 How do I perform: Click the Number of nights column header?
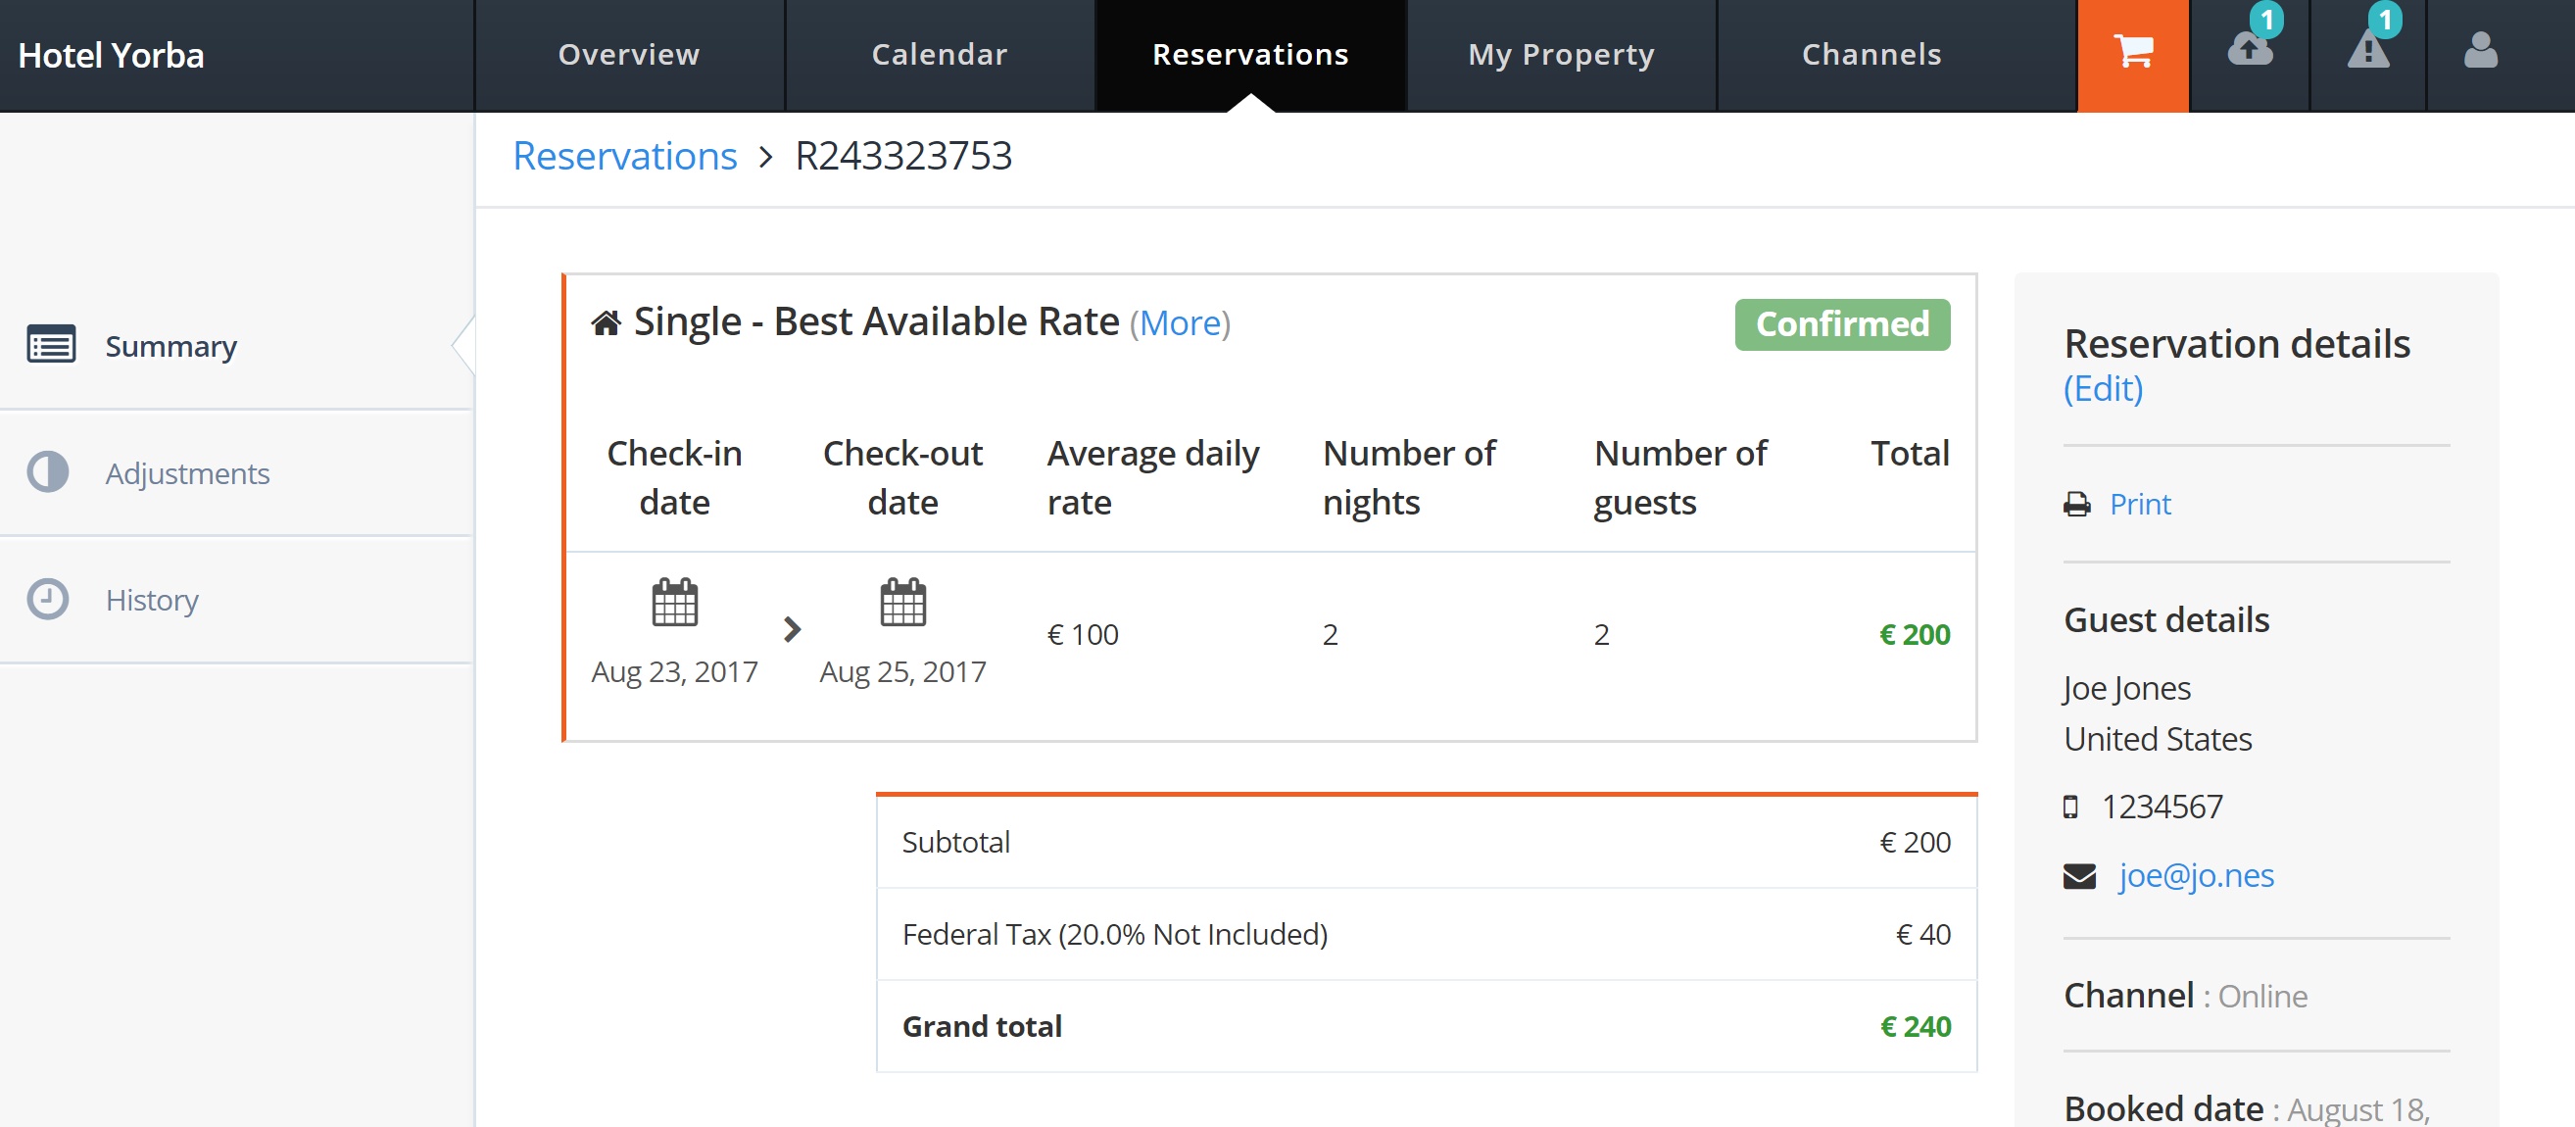coord(1408,477)
